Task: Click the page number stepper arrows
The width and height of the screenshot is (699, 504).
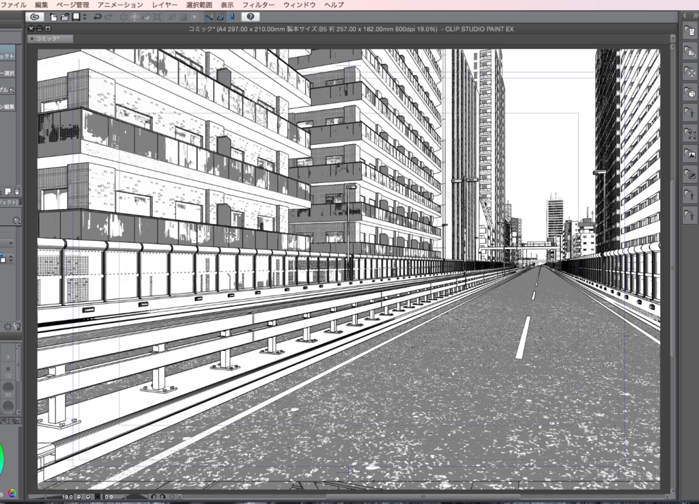Action: pyautogui.click(x=84, y=17)
